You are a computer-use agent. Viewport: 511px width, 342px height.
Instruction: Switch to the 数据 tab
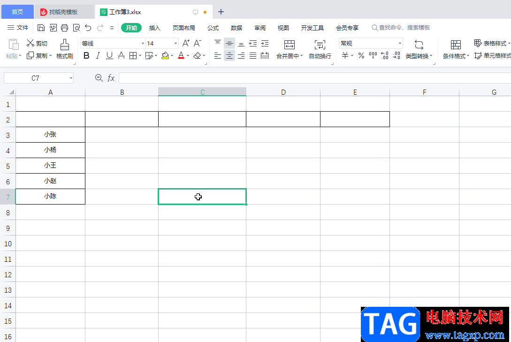point(236,28)
